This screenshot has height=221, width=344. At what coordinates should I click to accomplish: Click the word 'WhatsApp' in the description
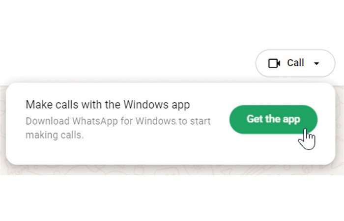coord(95,121)
